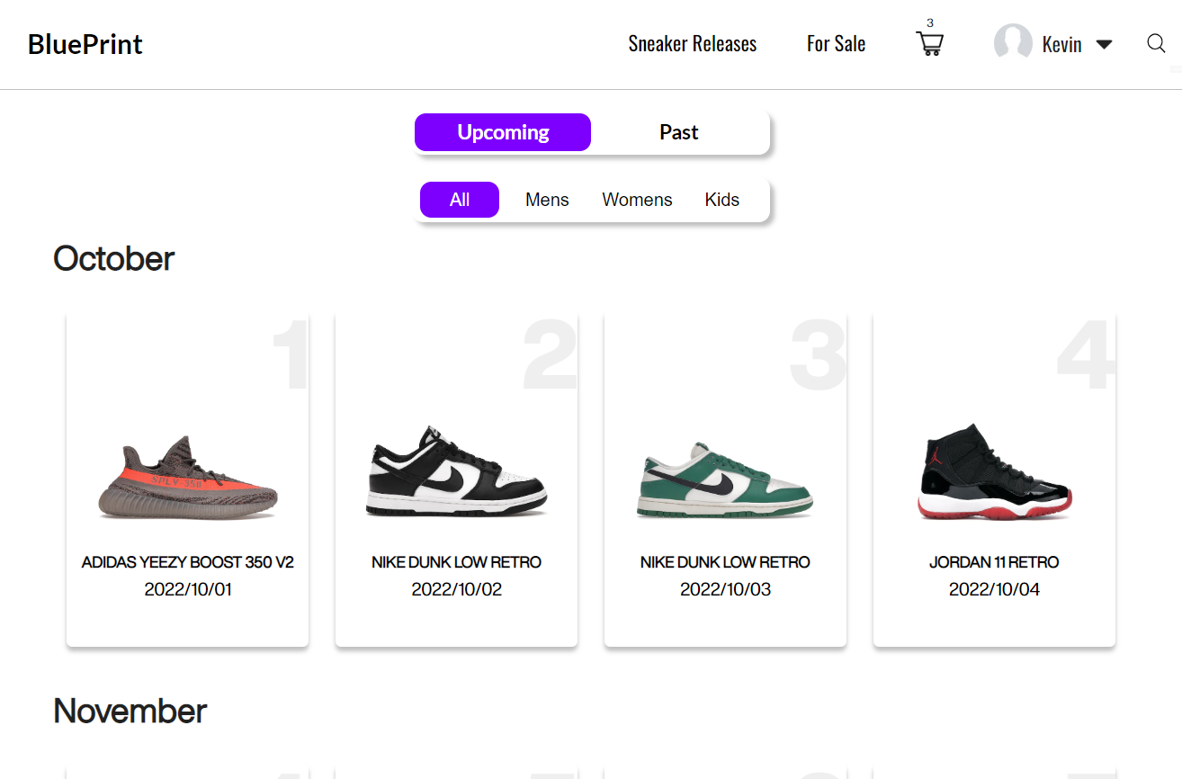Image resolution: width=1182 pixels, height=779 pixels.
Task: Click the BluePrint logo
Action: [x=85, y=44]
